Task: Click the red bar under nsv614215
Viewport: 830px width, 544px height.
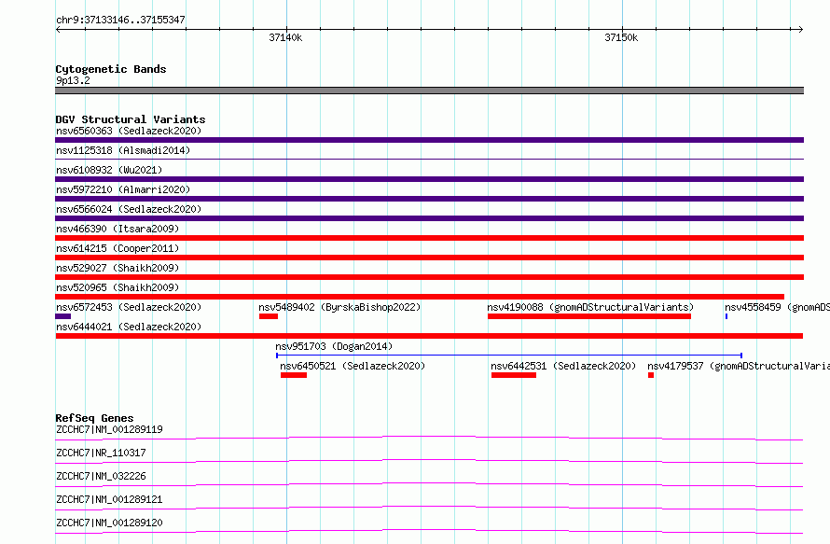Action: [x=429, y=258]
